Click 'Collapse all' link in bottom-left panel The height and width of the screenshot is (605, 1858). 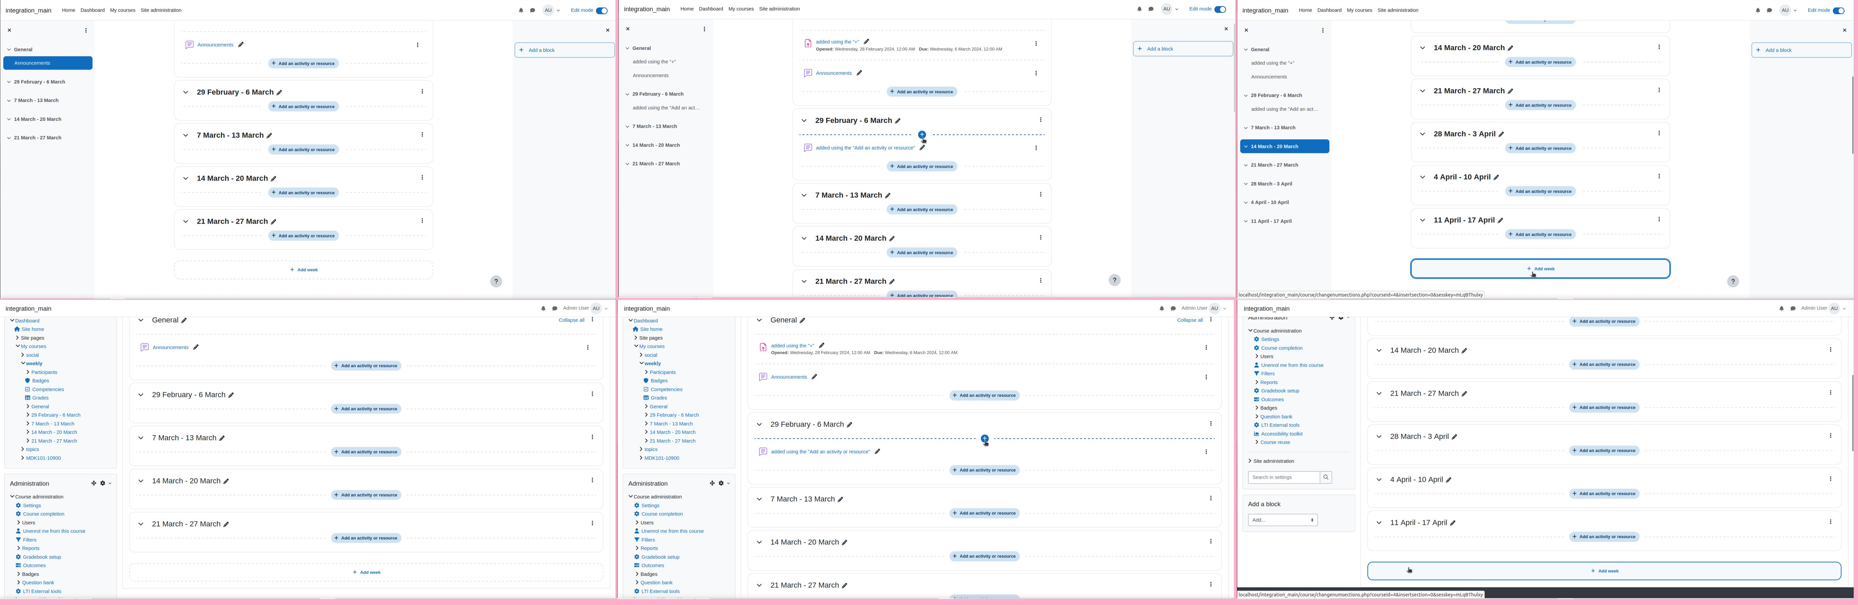[x=571, y=320]
